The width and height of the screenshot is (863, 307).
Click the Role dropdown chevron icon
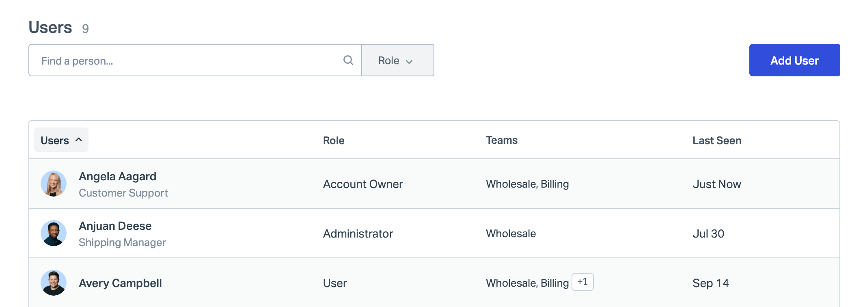pyautogui.click(x=409, y=61)
